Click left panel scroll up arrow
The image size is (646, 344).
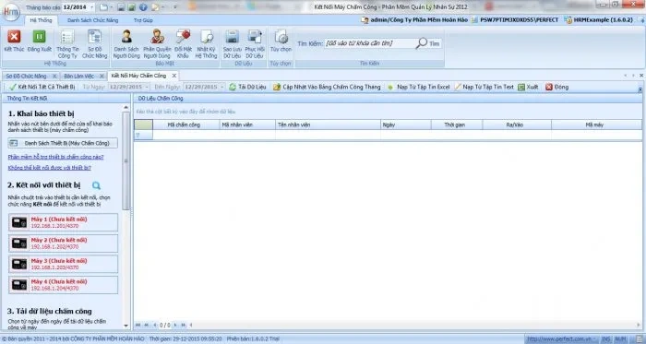[126, 108]
